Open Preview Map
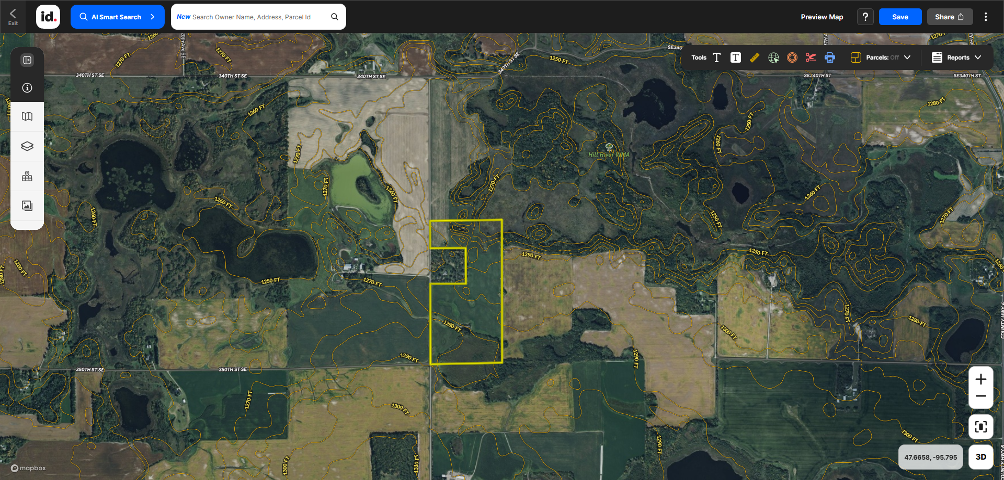This screenshot has width=1004, height=480. tap(822, 17)
